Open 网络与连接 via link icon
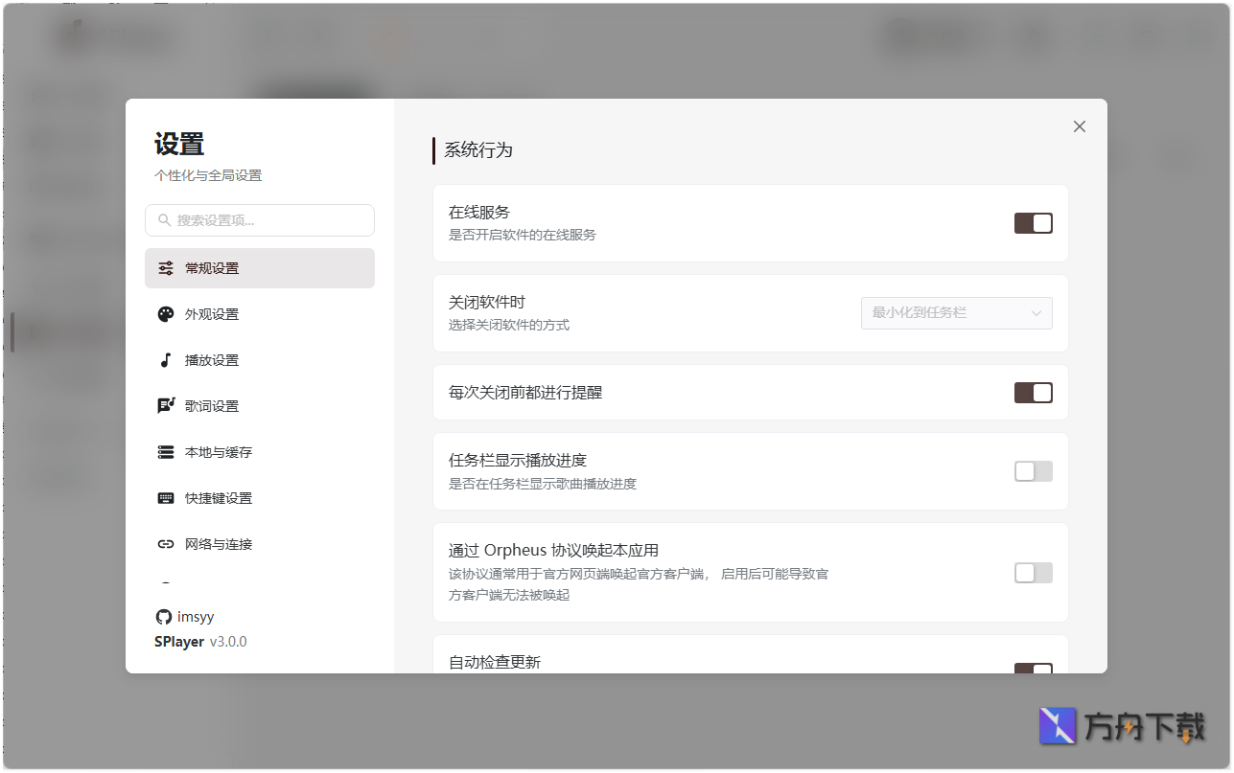1234x773 pixels. point(165,543)
